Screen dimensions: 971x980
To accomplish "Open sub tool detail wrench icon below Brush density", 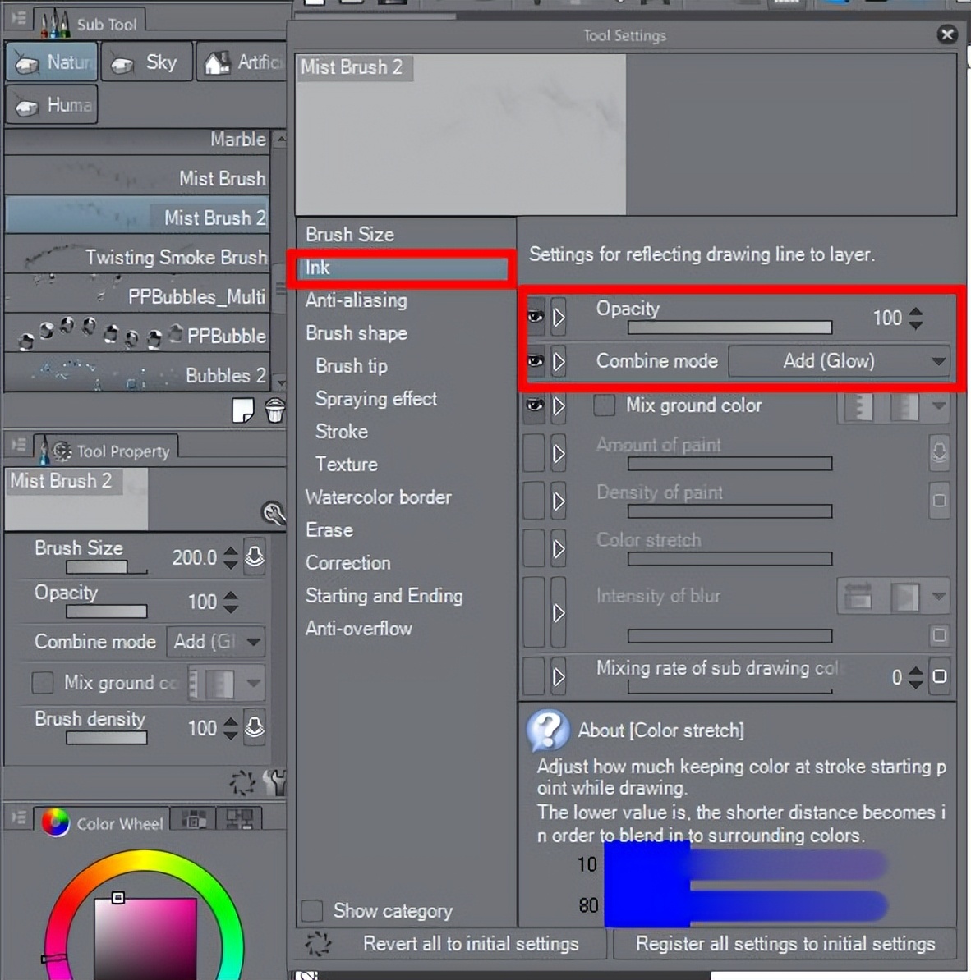I will (x=274, y=782).
